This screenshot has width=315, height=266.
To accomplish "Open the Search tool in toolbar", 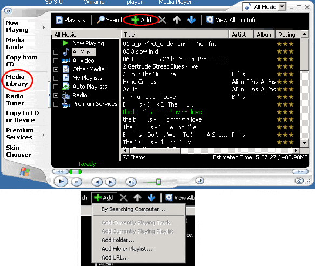I will click(110, 20).
